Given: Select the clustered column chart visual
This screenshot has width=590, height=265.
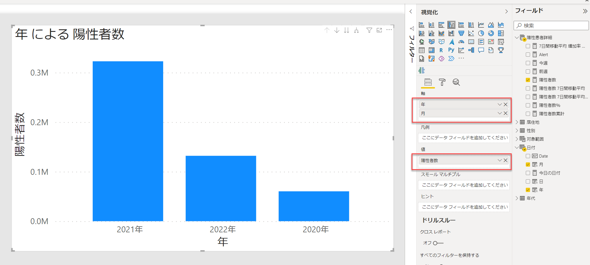Looking at the screenshot, I should (451, 25).
